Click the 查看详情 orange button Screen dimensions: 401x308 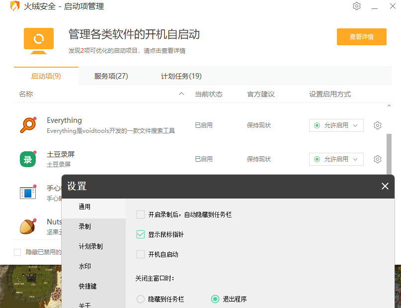point(361,37)
